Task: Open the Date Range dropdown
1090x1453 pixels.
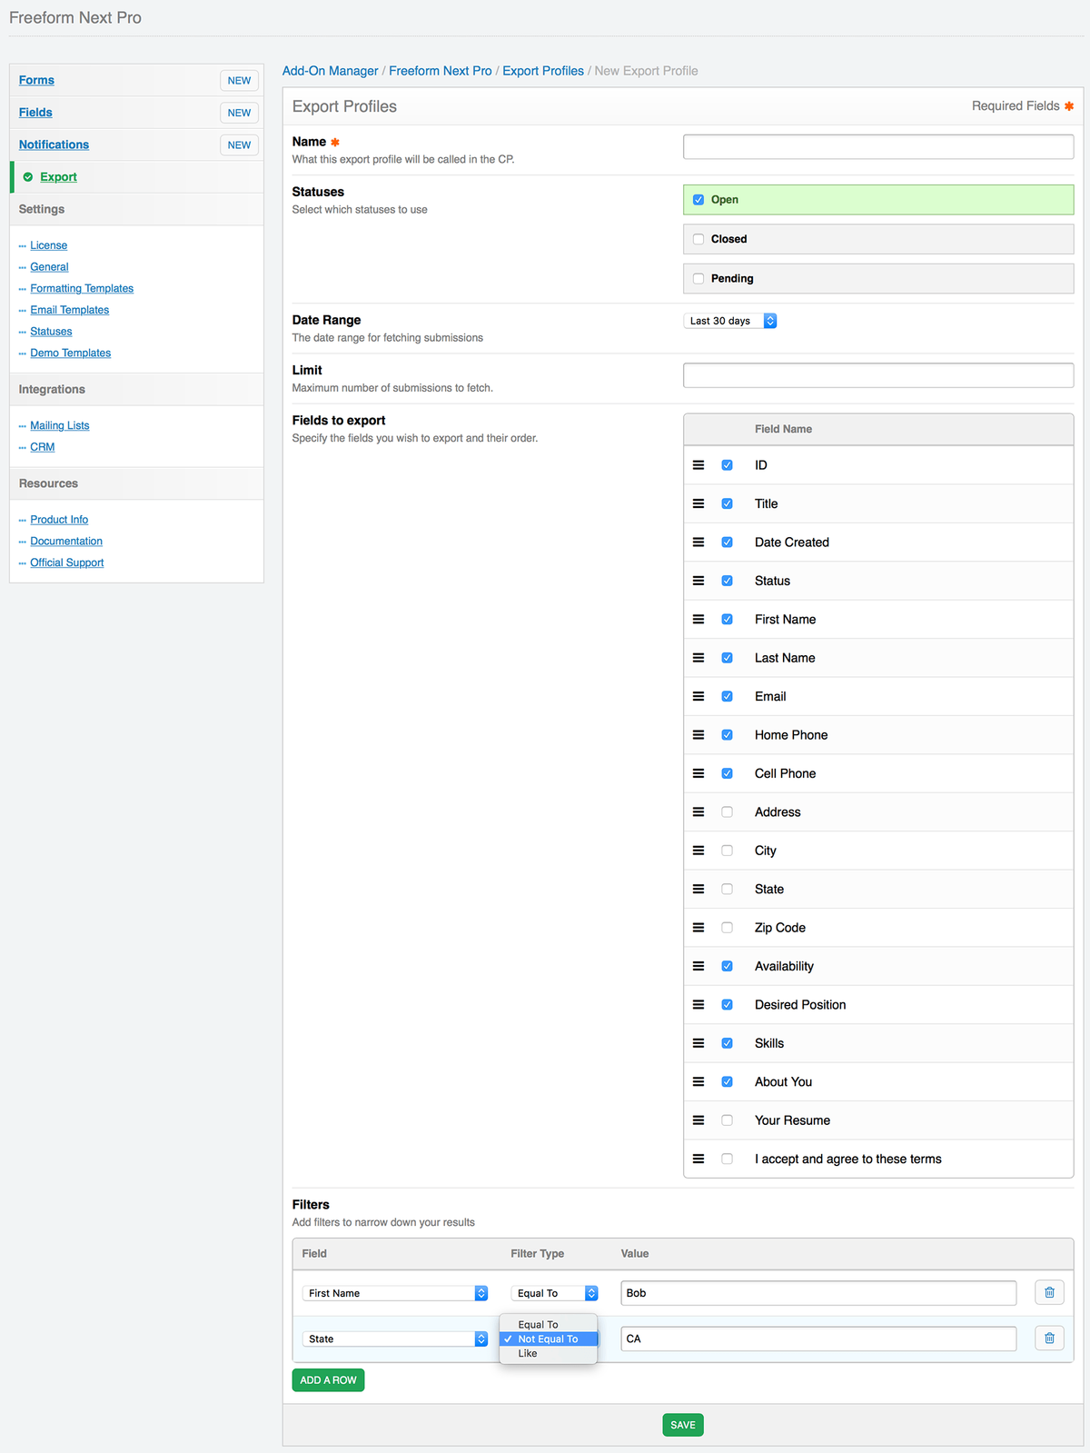Action: point(730,321)
